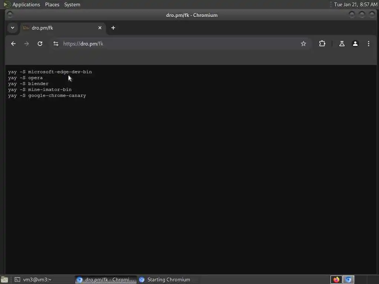Select dro.pm/fk Chromium taskbar entry
The image size is (379, 284).
105,280
